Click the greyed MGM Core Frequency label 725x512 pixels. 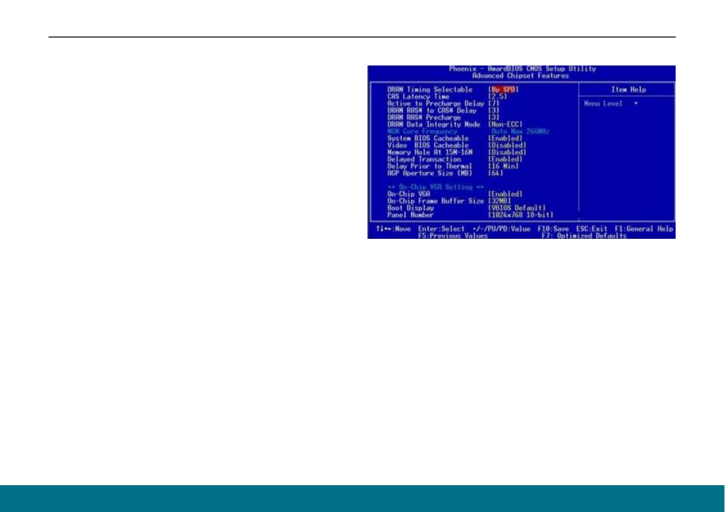tap(422, 131)
